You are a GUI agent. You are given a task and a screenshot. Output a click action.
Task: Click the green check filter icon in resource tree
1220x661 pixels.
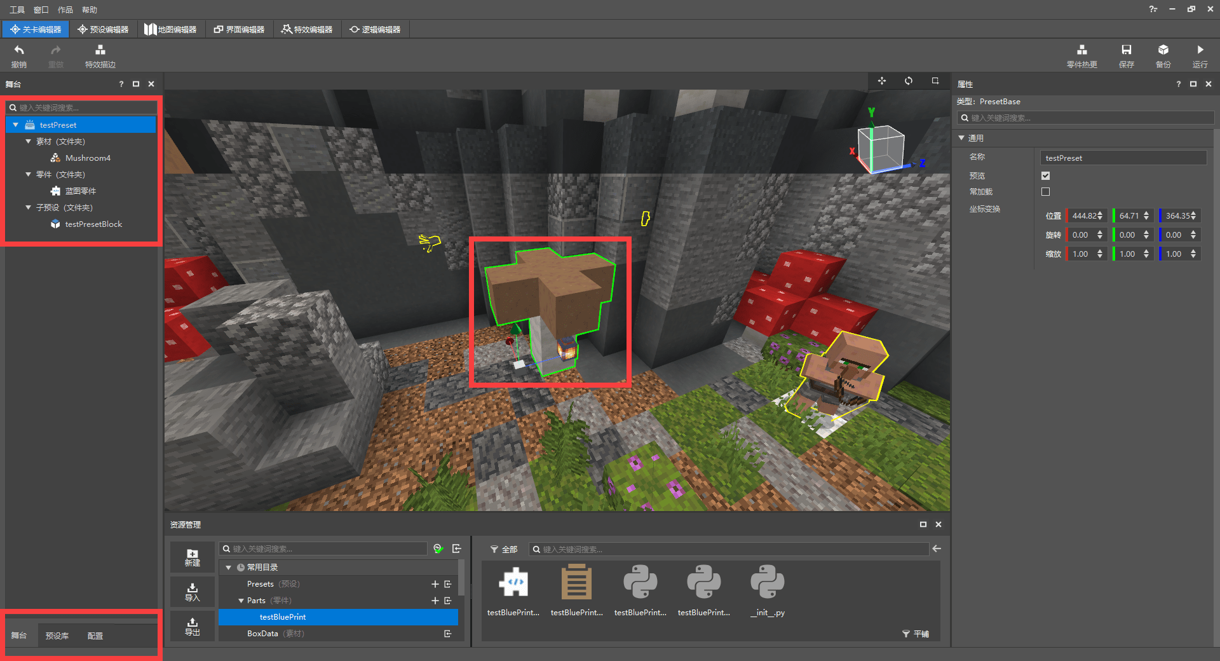(438, 549)
